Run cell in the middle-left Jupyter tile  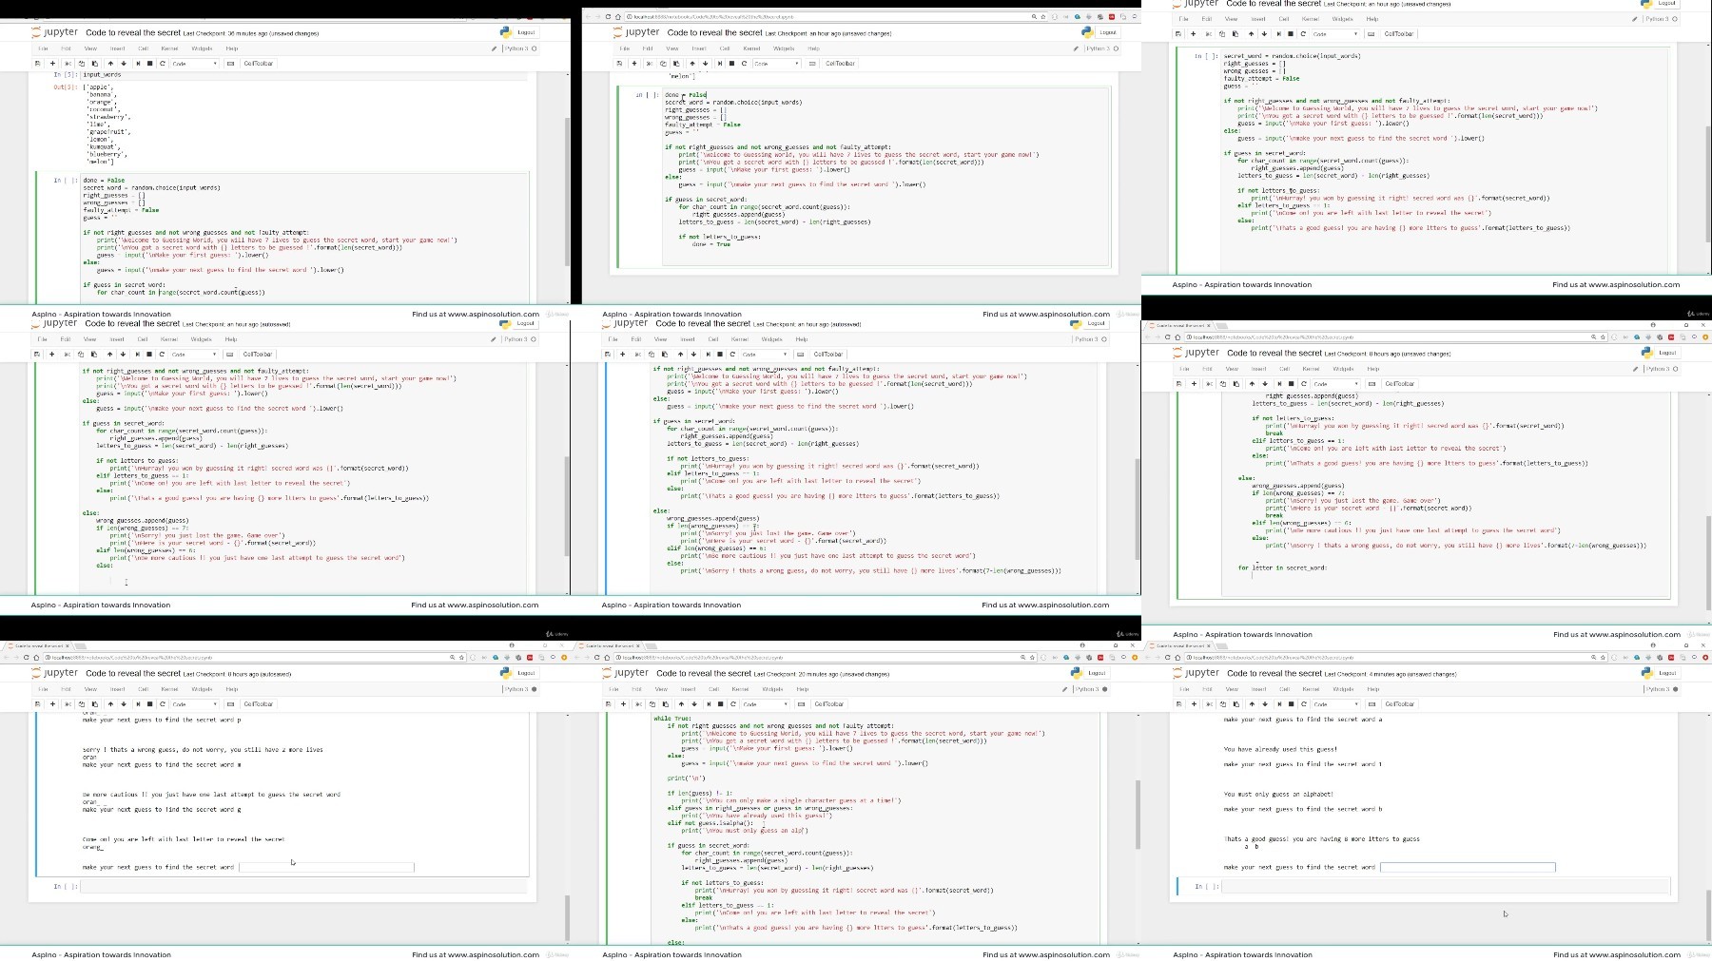138,355
